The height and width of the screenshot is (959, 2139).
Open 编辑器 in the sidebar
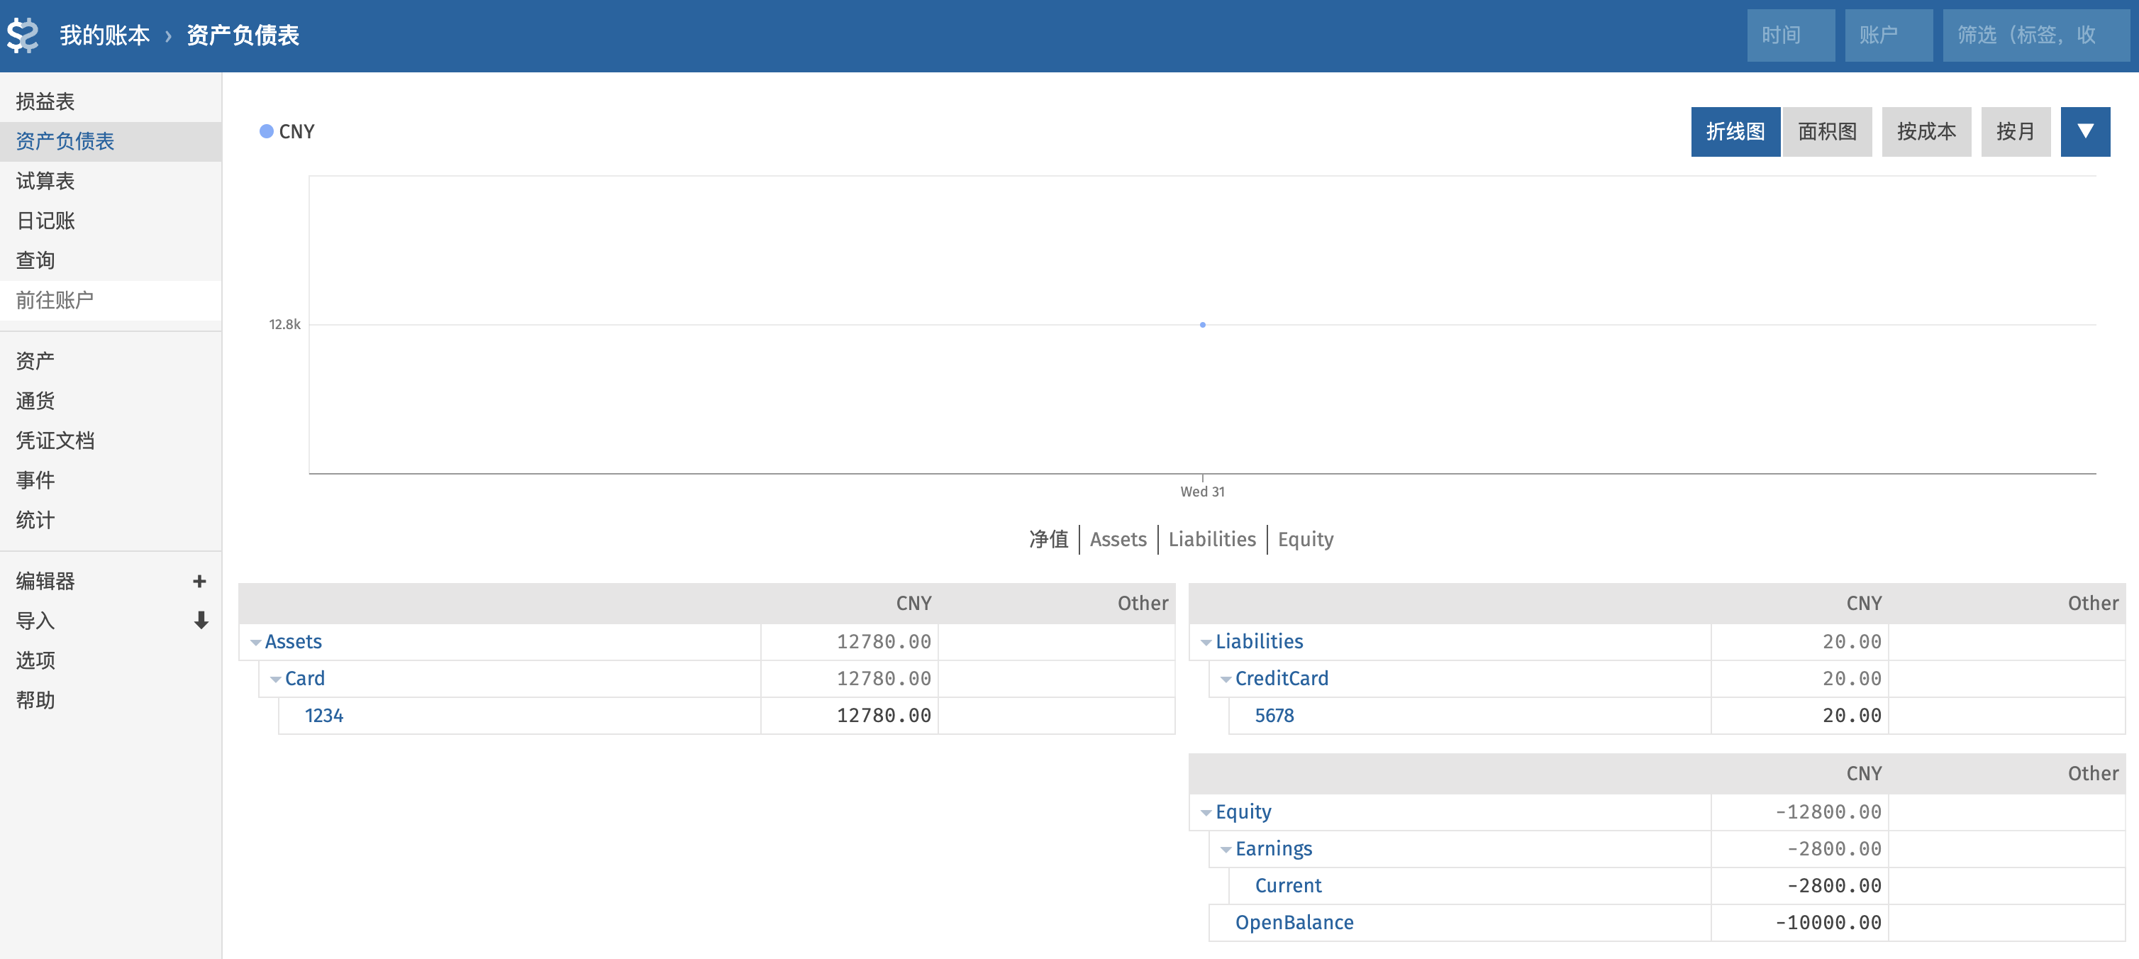tap(45, 581)
